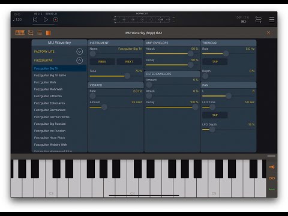Viewport: 288px width, 216px height.
Task: Click the keyboard panel drag handle bar
Action: coord(271,156)
